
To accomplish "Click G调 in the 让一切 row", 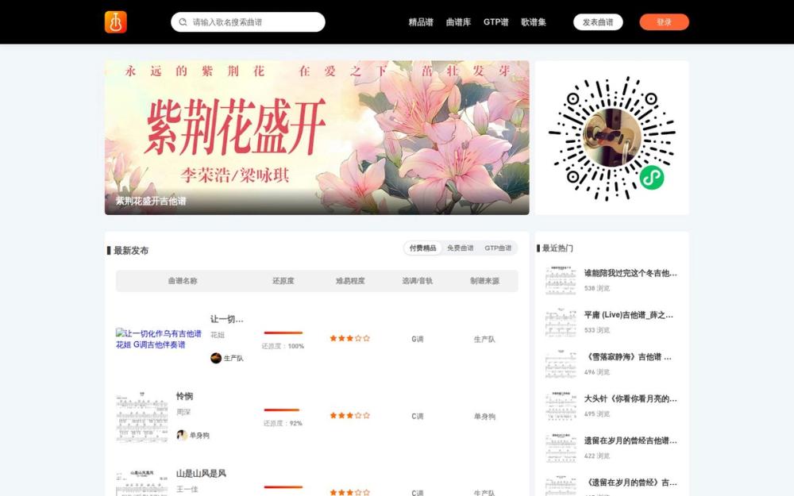I will [418, 339].
